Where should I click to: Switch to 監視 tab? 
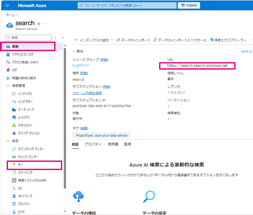128,144
